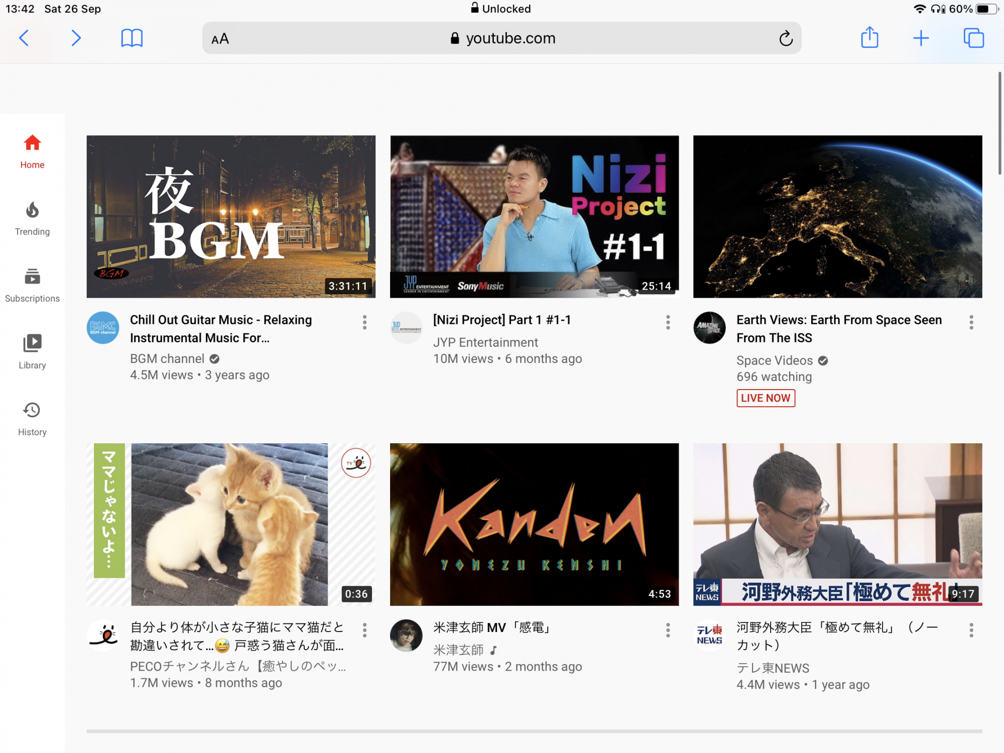1004x753 pixels.
Task: Click '4.4M views • 1 year ago' text
Action: (803, 684)
